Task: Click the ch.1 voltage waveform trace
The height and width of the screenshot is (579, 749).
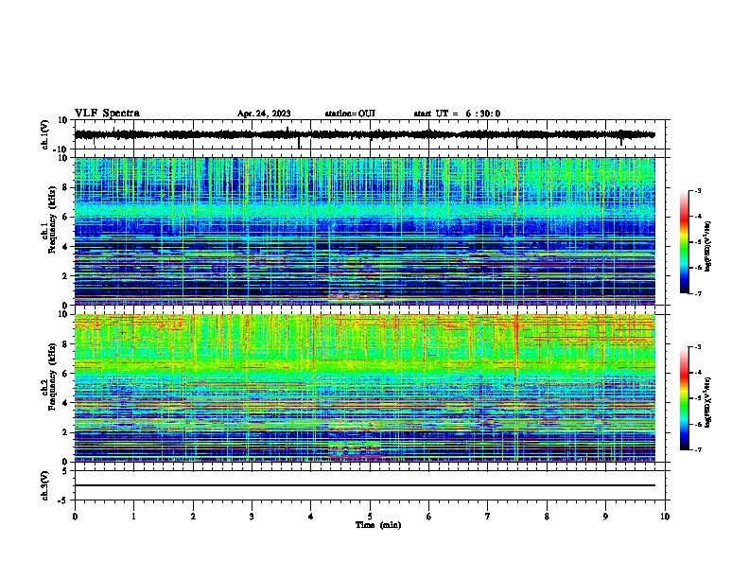Action: click(x=364, y=134)
